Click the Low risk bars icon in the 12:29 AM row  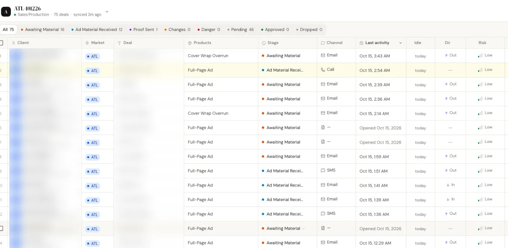[480, 243]
